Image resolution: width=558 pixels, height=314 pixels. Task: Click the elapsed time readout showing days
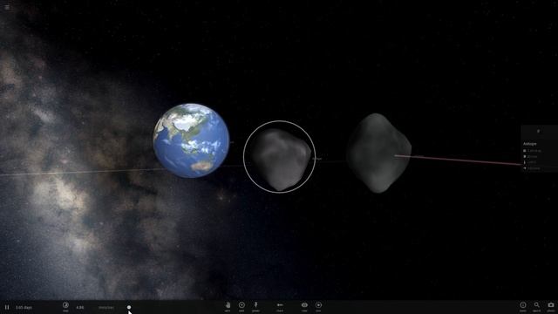[24, 308]
